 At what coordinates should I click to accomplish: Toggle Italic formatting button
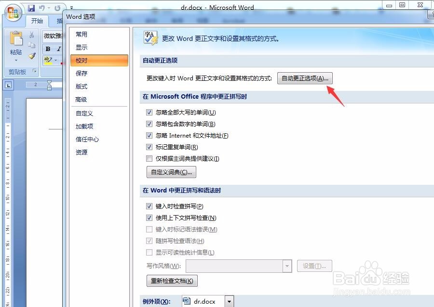point(59,49)
